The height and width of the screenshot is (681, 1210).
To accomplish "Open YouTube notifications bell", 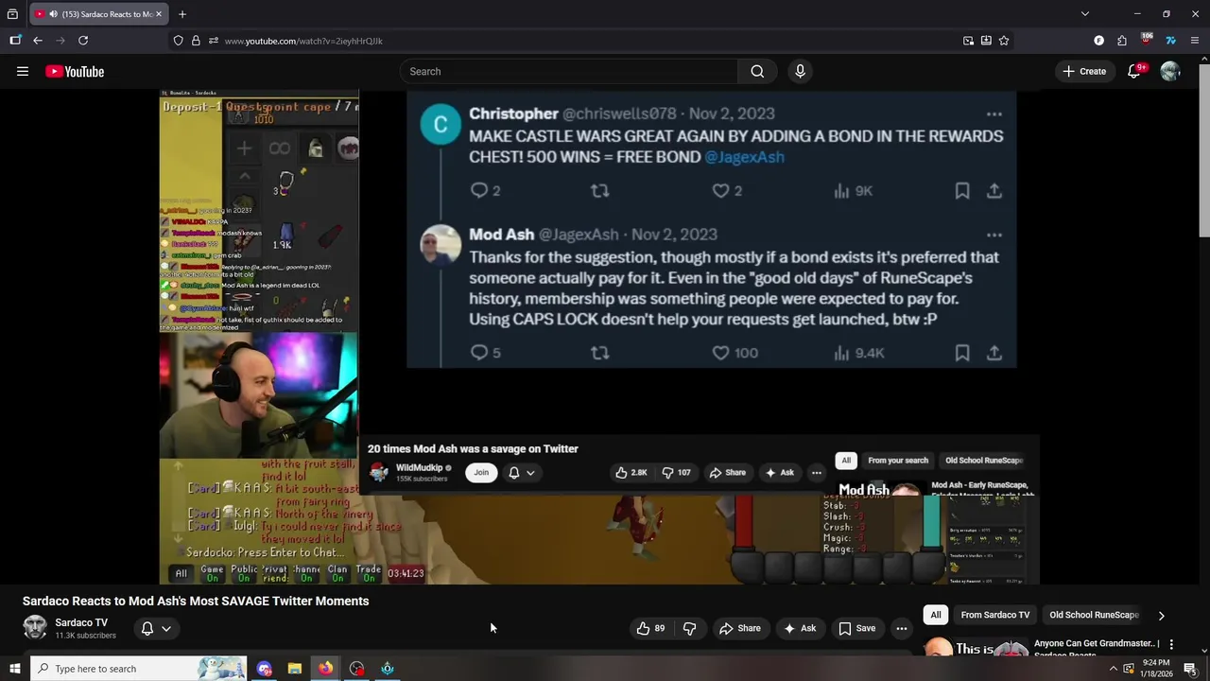I will (x=1135, y=71).
